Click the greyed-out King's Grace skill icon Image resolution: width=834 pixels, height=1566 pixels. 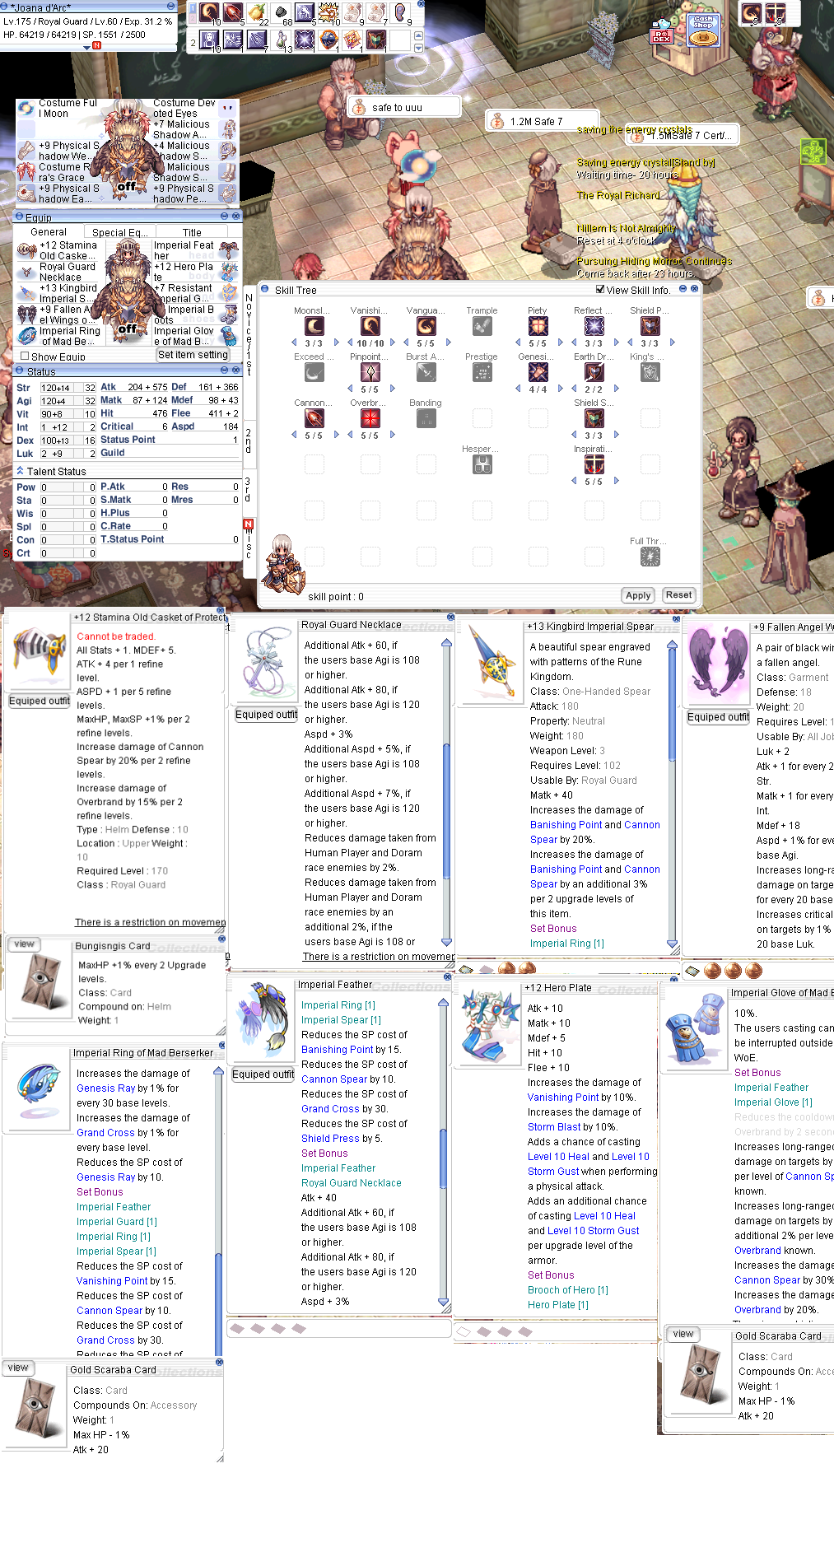[x=650, y=372]
